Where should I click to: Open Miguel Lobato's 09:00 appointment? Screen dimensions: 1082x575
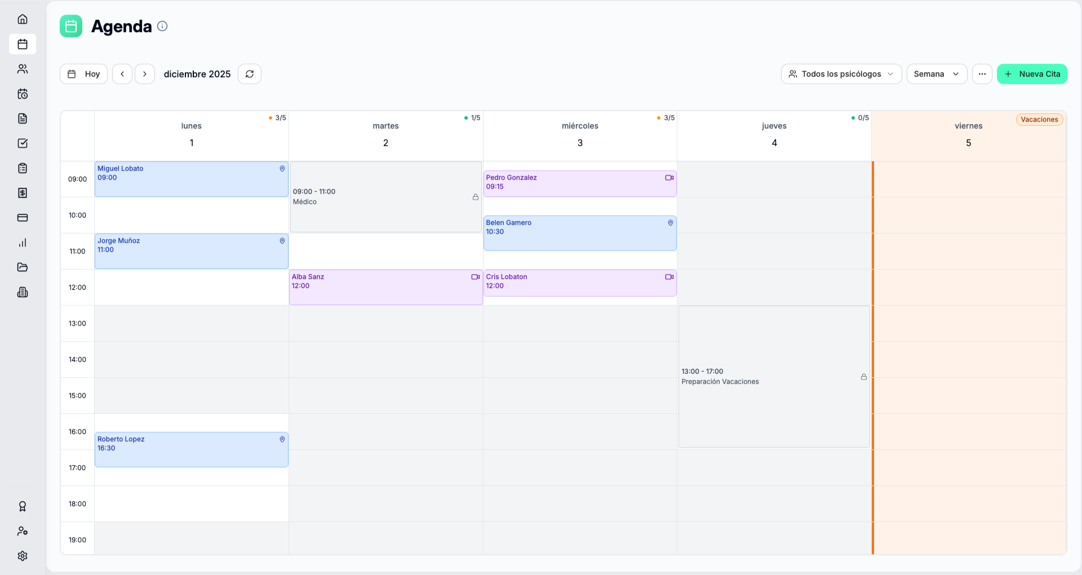pos(191,179)
